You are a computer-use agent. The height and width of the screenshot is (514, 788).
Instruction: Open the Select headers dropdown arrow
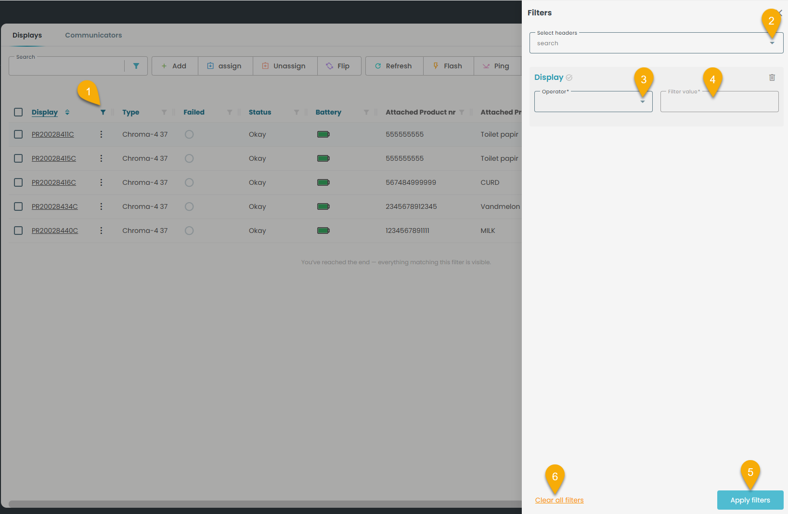click(772, 43)
